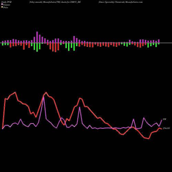Click the '294.05' price value label
This screenshot has width=172, height=172.
(x=166, y=128)
